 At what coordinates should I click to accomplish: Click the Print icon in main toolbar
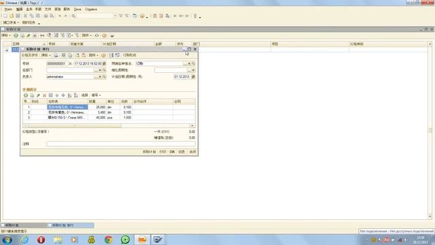tap(46, 16)
